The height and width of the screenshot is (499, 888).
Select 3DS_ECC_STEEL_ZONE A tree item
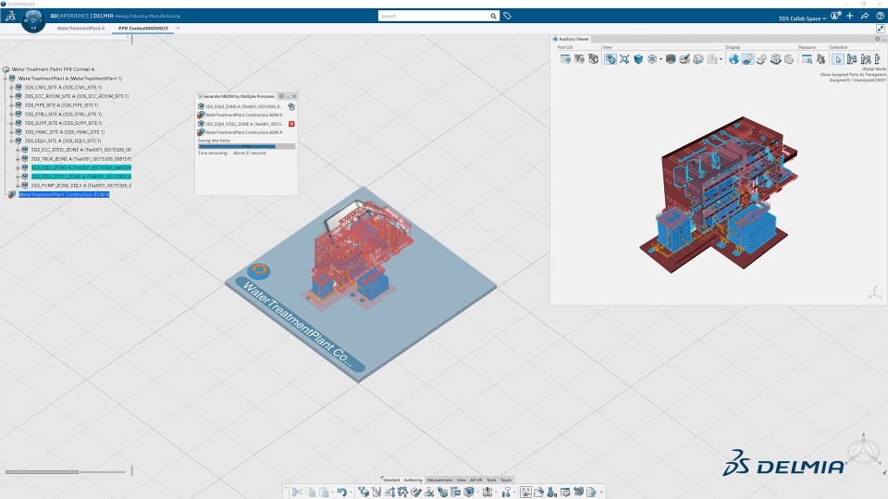point(81,150)
